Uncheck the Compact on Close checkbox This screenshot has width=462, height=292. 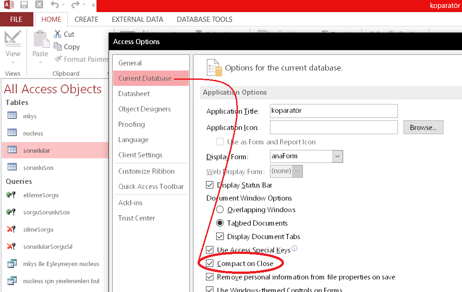point(210,264)
